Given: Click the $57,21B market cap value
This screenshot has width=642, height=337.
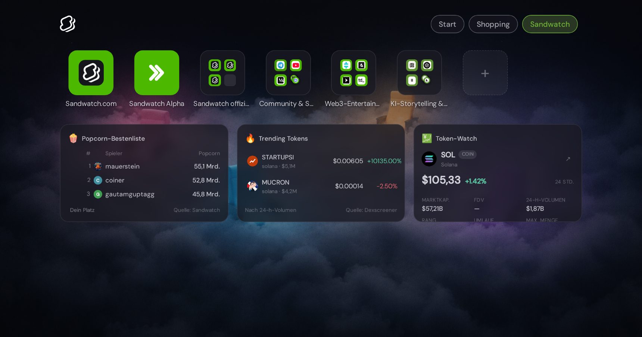Looking at the screenshot, I should point(432,209).
